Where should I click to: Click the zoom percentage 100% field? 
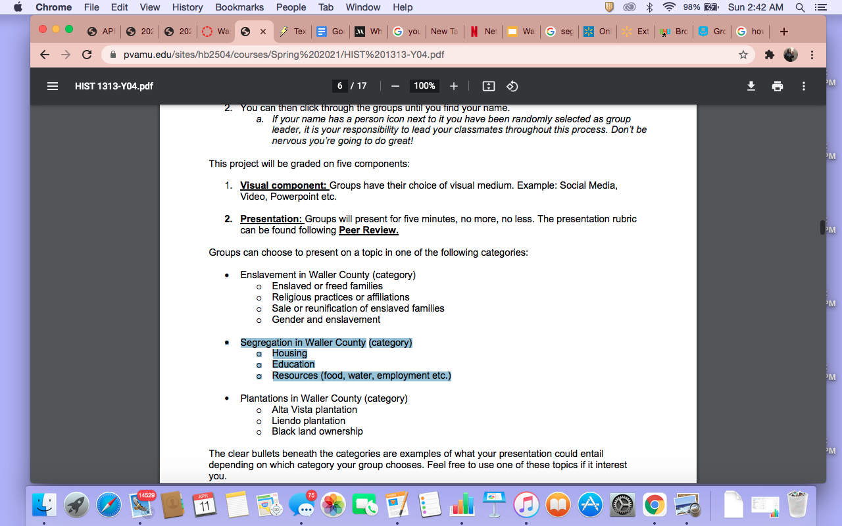point(424,86)
